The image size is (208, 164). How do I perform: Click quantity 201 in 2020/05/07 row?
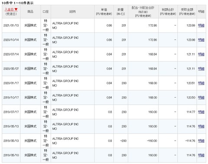coord(123,69)
